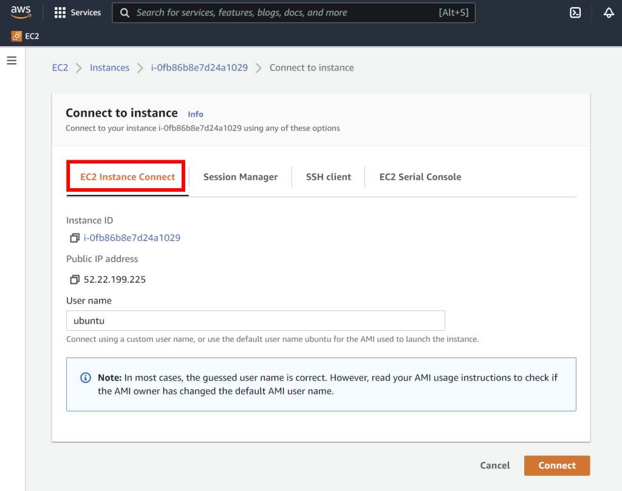Click the 'User name' field label
Screen dimensions: 622x491
pos(89,301)
